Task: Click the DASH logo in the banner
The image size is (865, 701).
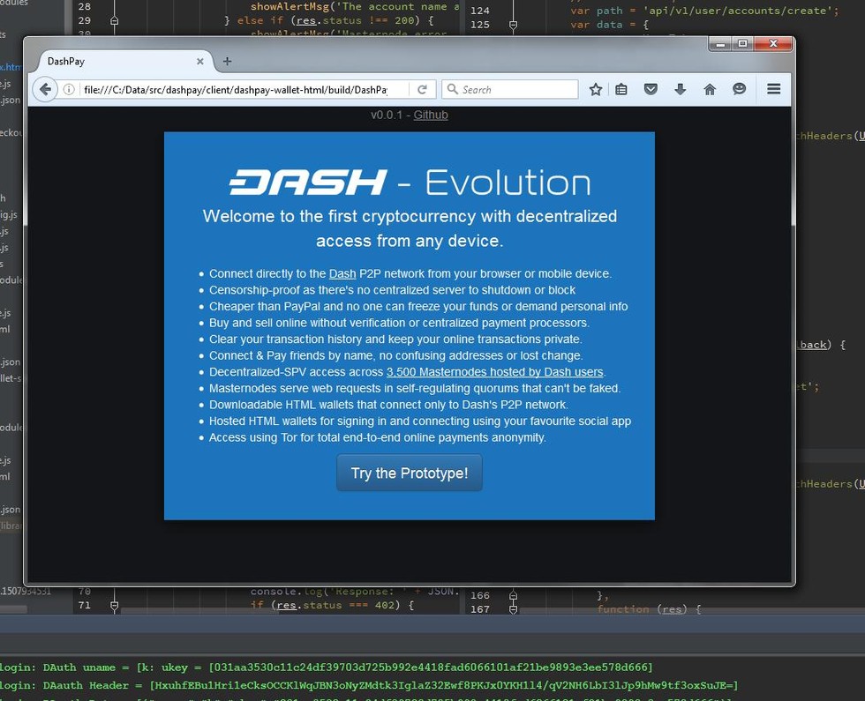Action: pos(308,183)
